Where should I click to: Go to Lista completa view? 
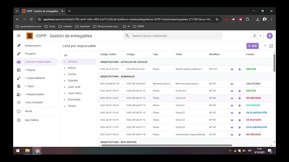click(34, 102)
